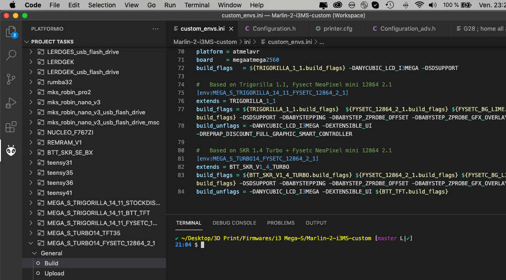Viewport: 506px width, 280px height.
Task: Click the mks_robin_pro2 environment icon
Action: pyautogui.click(x=41, y=92)
